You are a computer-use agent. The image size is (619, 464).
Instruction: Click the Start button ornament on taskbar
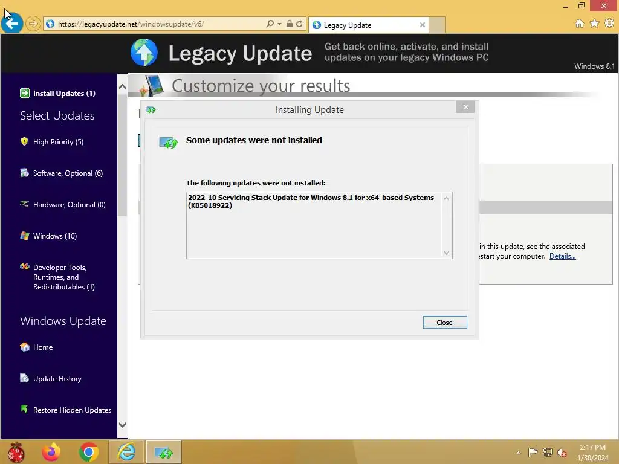point(16,452)
